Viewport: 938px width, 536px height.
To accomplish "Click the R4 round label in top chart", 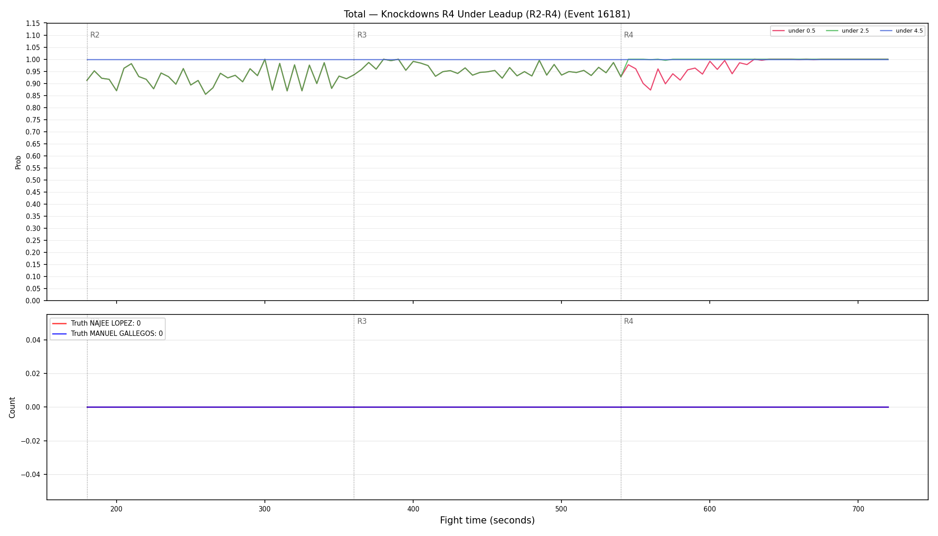I will point(628,35).
